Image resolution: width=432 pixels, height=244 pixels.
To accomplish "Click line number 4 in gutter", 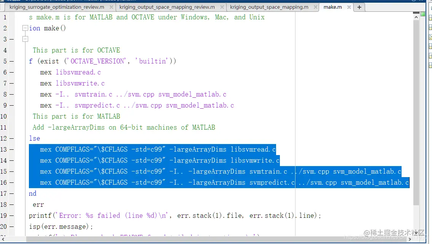I will click(x=5, y=51).
